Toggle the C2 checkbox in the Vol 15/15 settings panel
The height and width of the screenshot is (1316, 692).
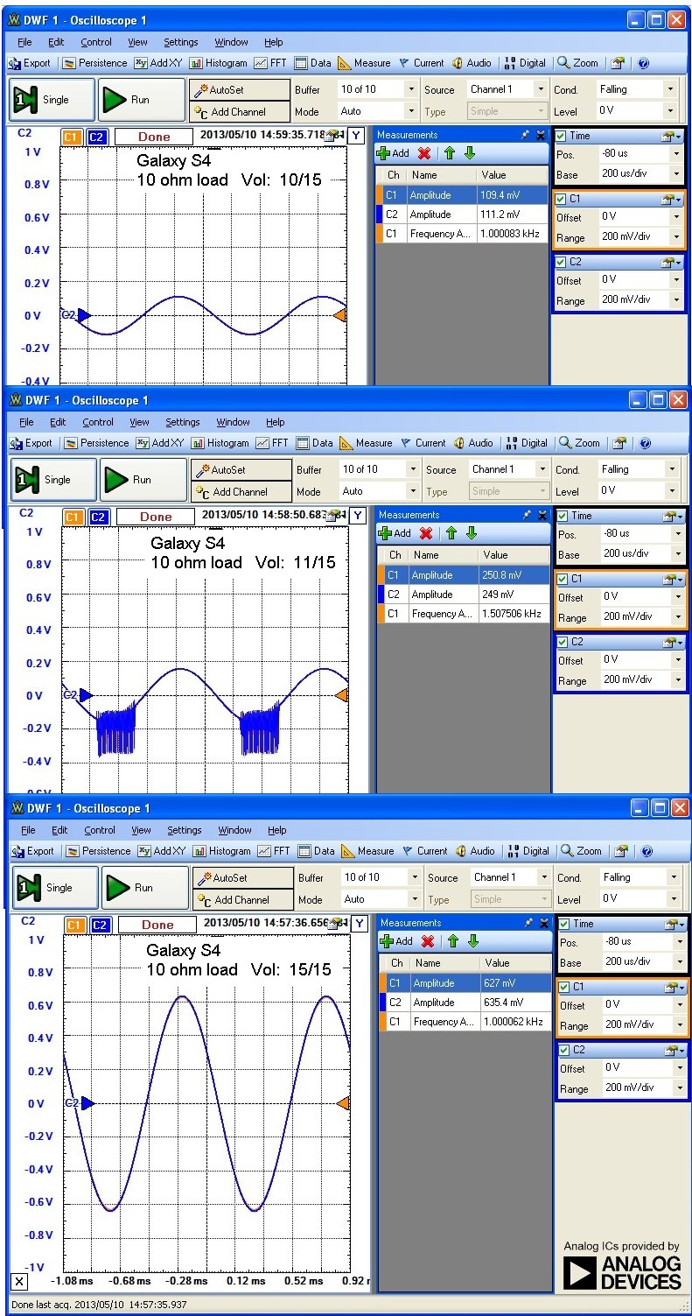click(565, 1050)
